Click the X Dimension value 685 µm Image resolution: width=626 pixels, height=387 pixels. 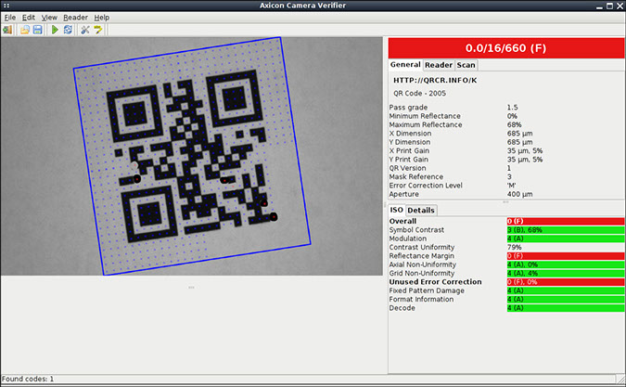(519, 134)
